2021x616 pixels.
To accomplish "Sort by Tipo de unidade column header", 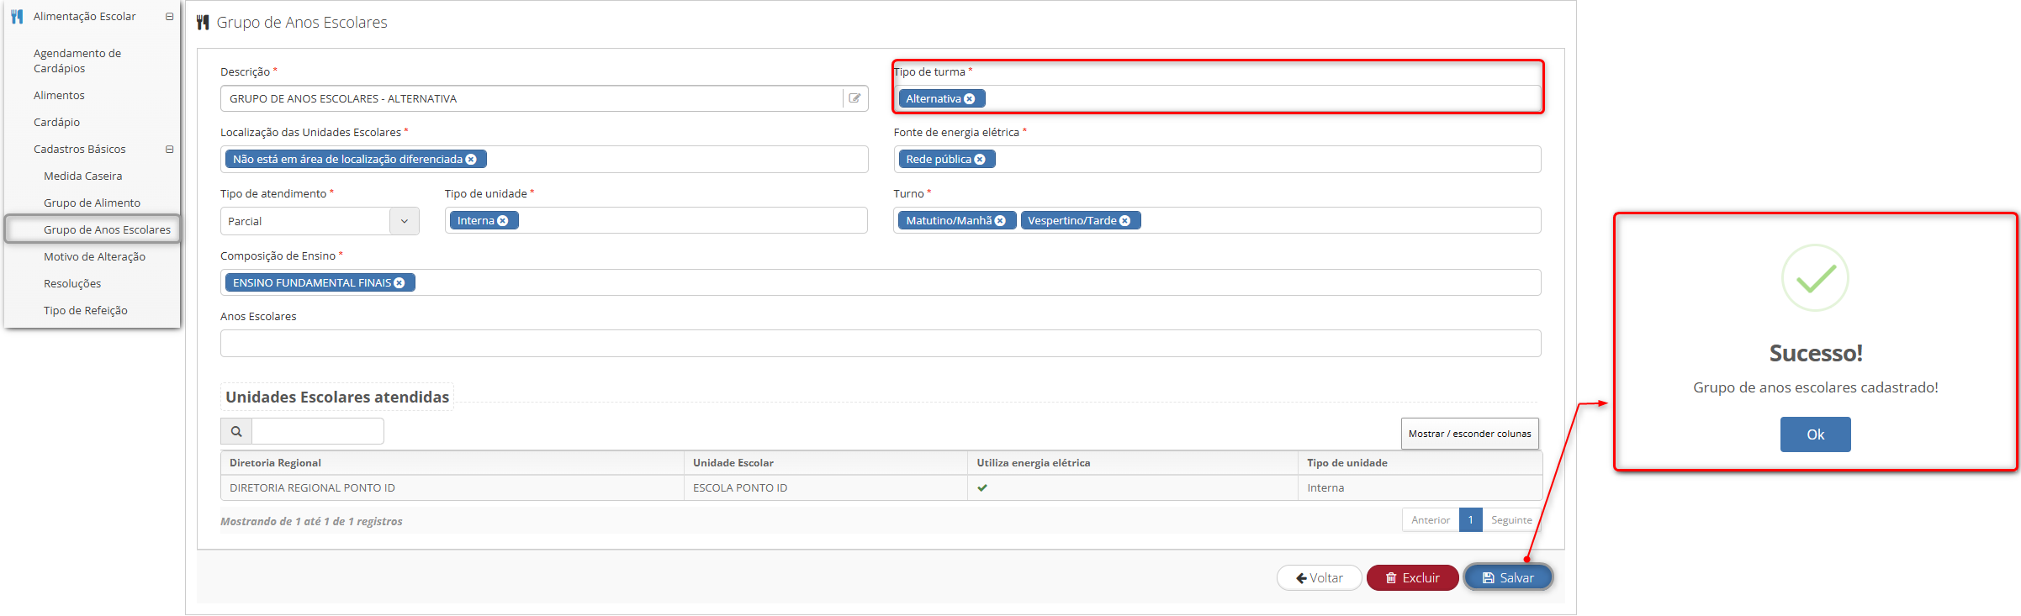I will point(1421,463).
